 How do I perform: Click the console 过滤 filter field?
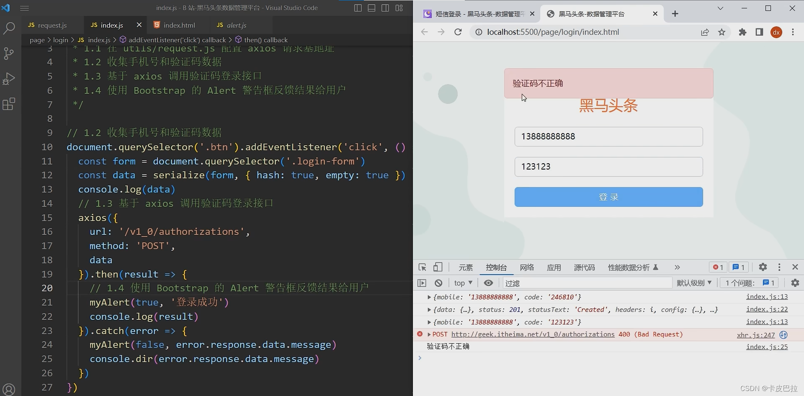click(588, 283)
